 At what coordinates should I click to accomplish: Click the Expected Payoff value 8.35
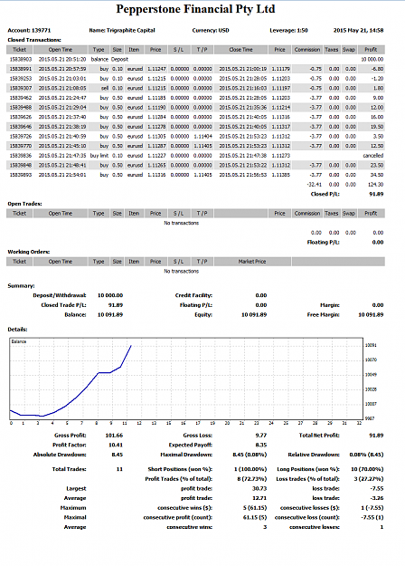[261, 445]
